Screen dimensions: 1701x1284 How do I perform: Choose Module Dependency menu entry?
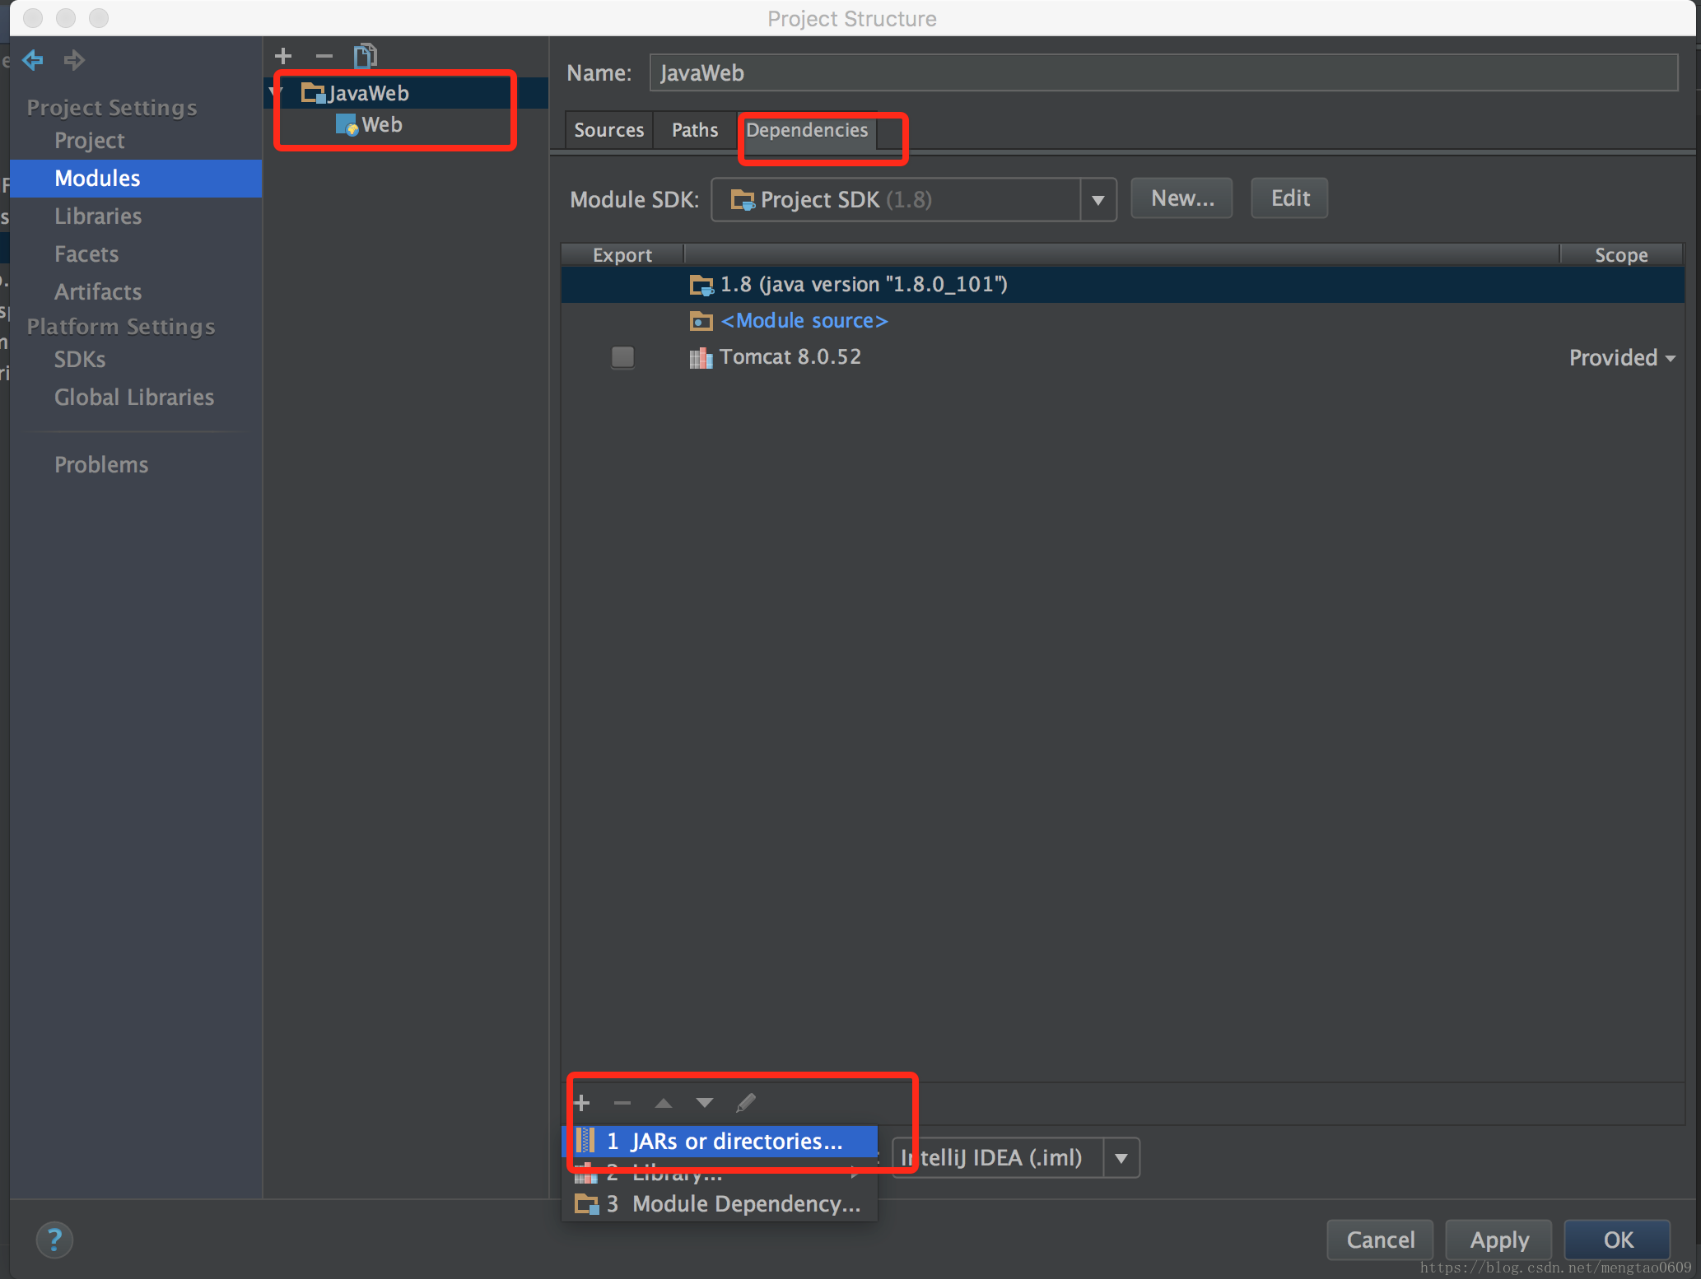720,1204
